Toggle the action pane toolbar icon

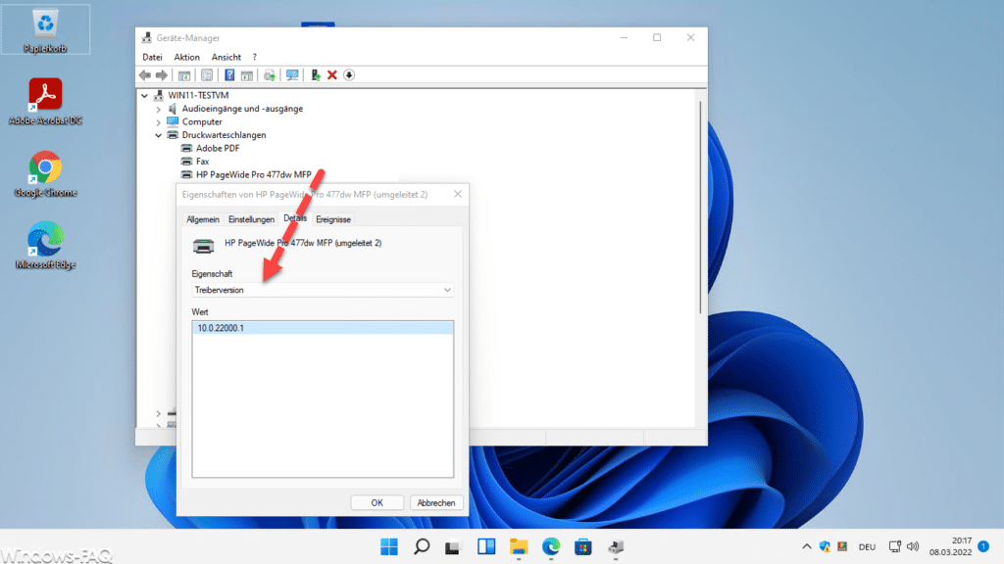click(x=247, y=75)
